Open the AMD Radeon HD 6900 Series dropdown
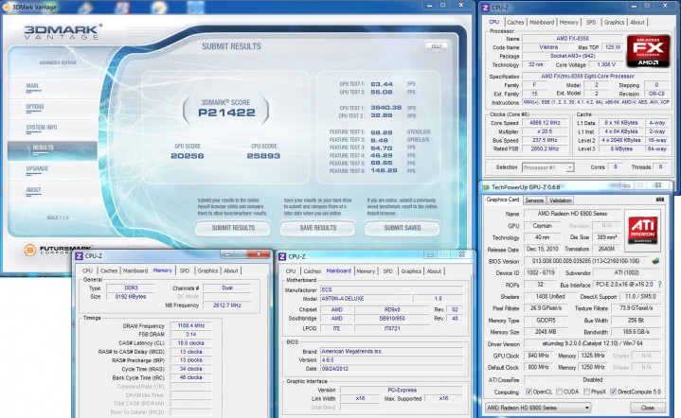The image size is (681, 418). (x=538, y=408)
